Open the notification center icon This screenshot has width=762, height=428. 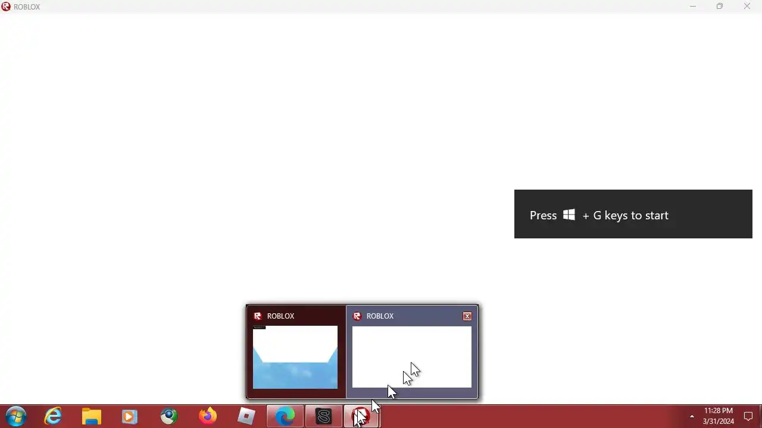(749, 416)
